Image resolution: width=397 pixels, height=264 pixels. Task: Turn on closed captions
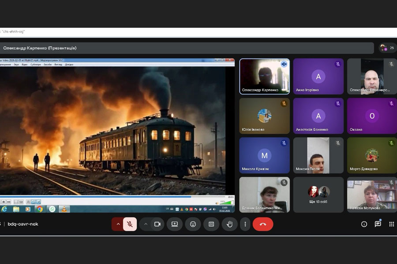[x=211, y=224]
